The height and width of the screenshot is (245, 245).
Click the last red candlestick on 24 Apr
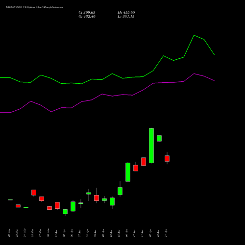click(167, 158)
